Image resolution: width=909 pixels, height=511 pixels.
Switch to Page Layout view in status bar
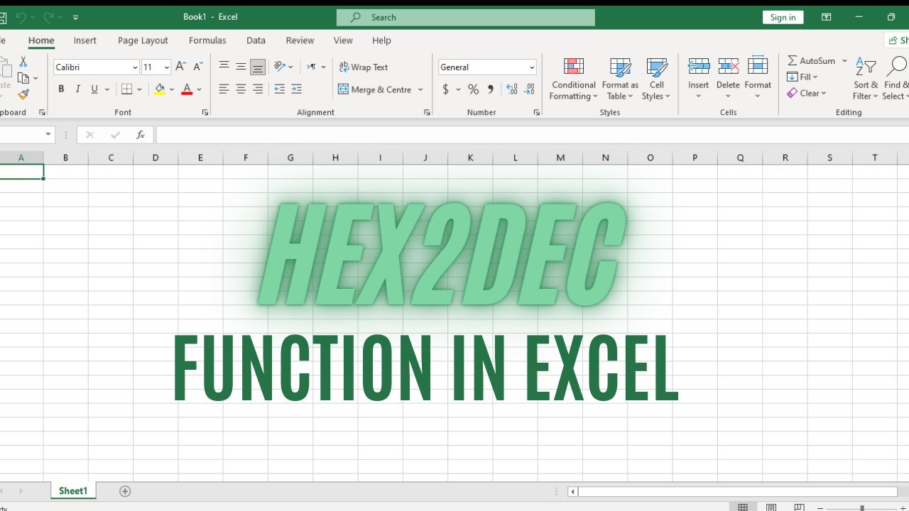[x=771, y=507]
